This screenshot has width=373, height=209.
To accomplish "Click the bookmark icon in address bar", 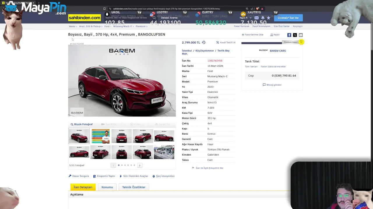I will [104, 9].
